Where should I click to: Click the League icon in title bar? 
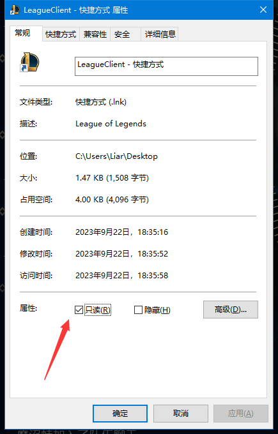pyautogui.click(x=15, y=10)
